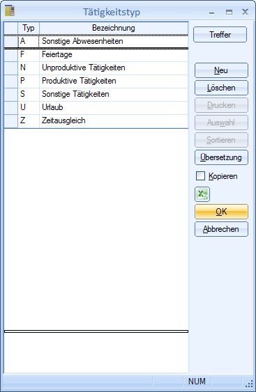The height and width of the screenshot is (392, 256).
Task: Create a new entry with Neu
Action: click(x=221, y=70)
